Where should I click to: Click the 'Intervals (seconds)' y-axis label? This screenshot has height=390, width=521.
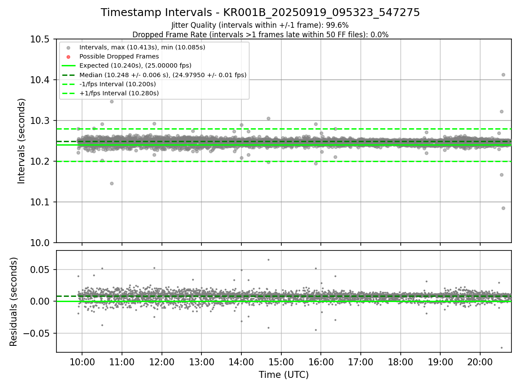pos(22,141)
